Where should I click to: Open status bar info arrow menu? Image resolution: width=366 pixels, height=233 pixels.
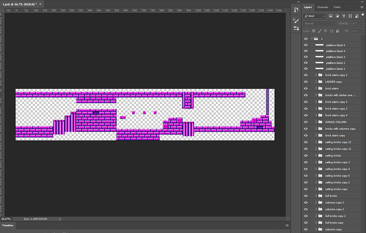pyautogui.click(x=60, y=219)
